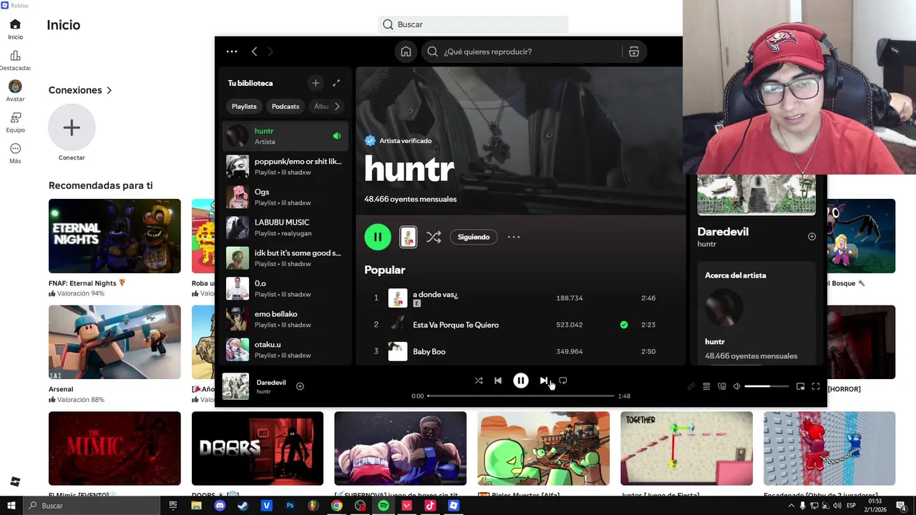Screen dimensions: 916x515
Task: Open Daredevil title in now playing panel
Action: pos(723,232)
